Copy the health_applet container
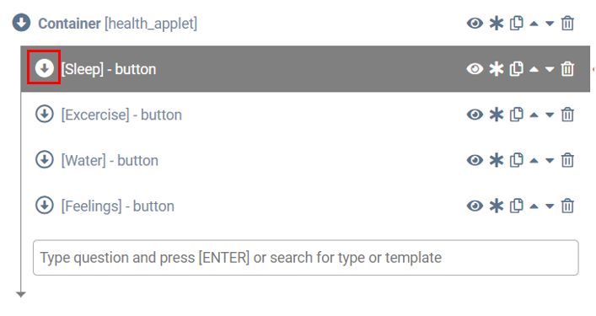 click(x=516, y=24)
